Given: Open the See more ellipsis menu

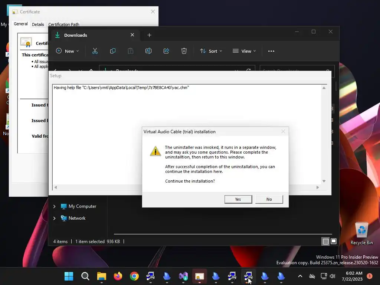Looking at the screenshot, I should click(271, 51).
